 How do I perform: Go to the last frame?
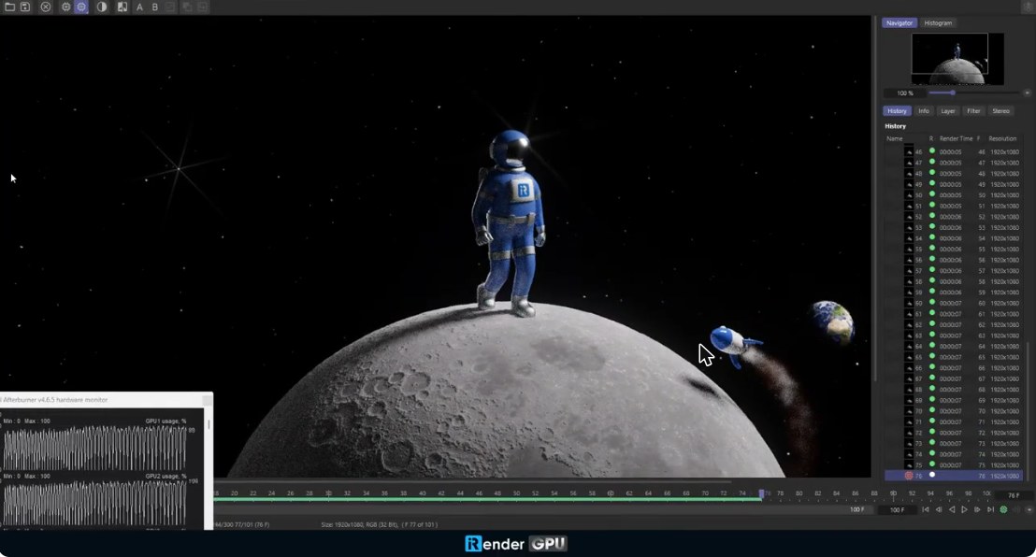click(x=990, y=510)
